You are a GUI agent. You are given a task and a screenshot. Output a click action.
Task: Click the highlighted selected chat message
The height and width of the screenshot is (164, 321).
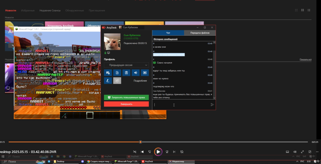pos(169,55)
